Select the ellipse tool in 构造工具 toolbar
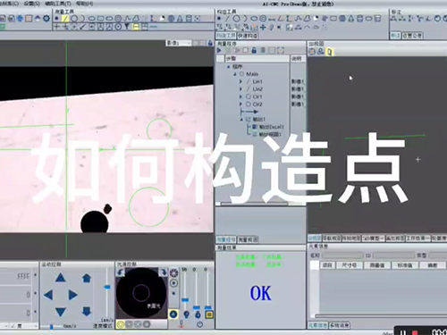The height and width of the screenshot is (335, 447). pos(254,19)
